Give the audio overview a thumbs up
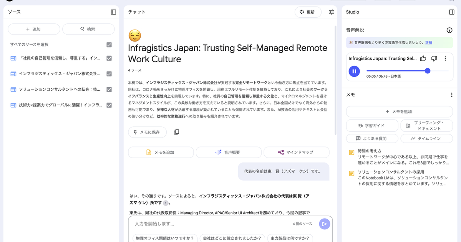This screenshot has width=461, height=242. click(x=423, y=58)
